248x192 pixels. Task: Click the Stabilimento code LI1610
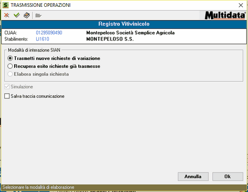[43, 39]
